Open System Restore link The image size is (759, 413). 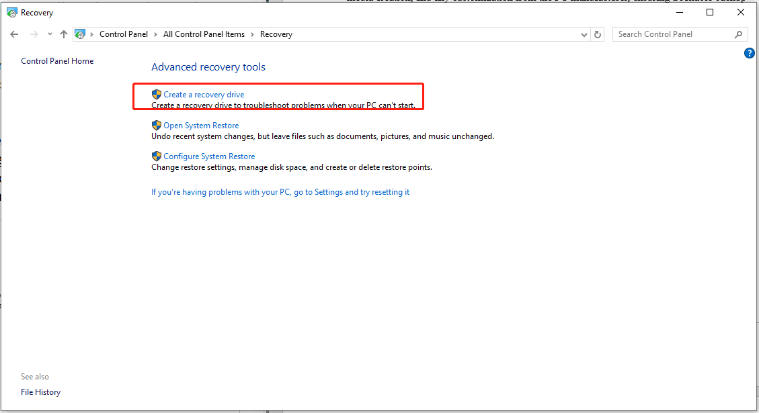pos(200,125)
